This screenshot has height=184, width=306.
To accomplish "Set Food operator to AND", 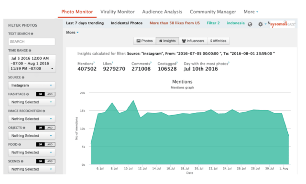I will pyautogui.click(x=50, y=144).
